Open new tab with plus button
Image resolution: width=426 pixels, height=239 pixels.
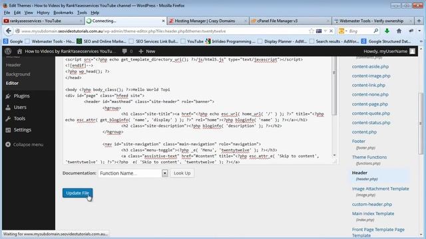[419, 21]
